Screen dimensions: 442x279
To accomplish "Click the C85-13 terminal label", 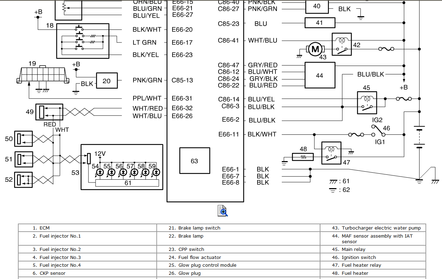I will [x=182, y=80].
